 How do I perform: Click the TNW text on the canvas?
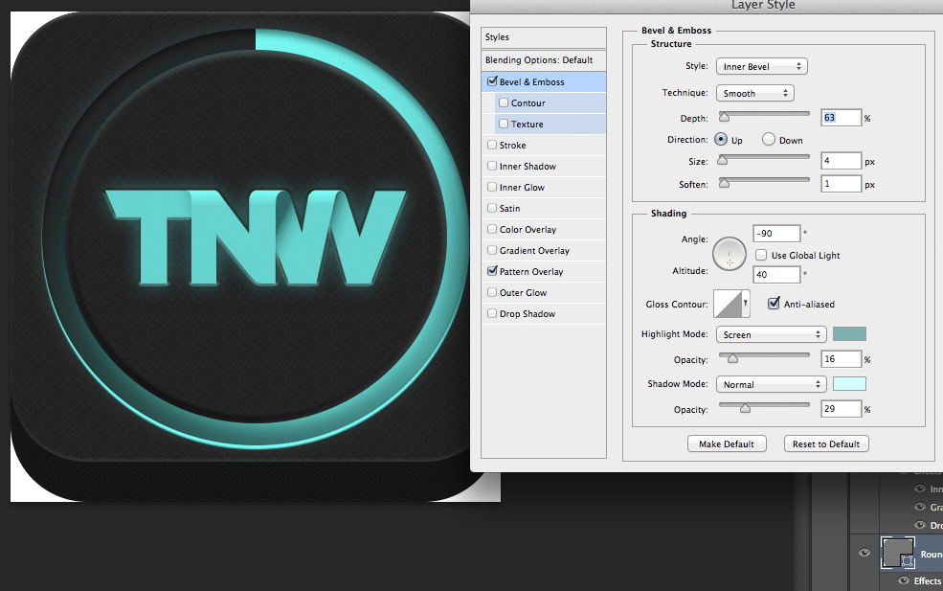pyautogui.click(x=257, y=238)
